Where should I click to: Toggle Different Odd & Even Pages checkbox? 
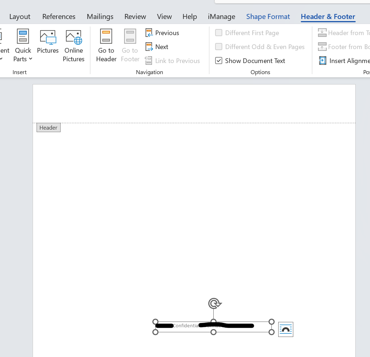pyautogui.click(x=219, y=47)
